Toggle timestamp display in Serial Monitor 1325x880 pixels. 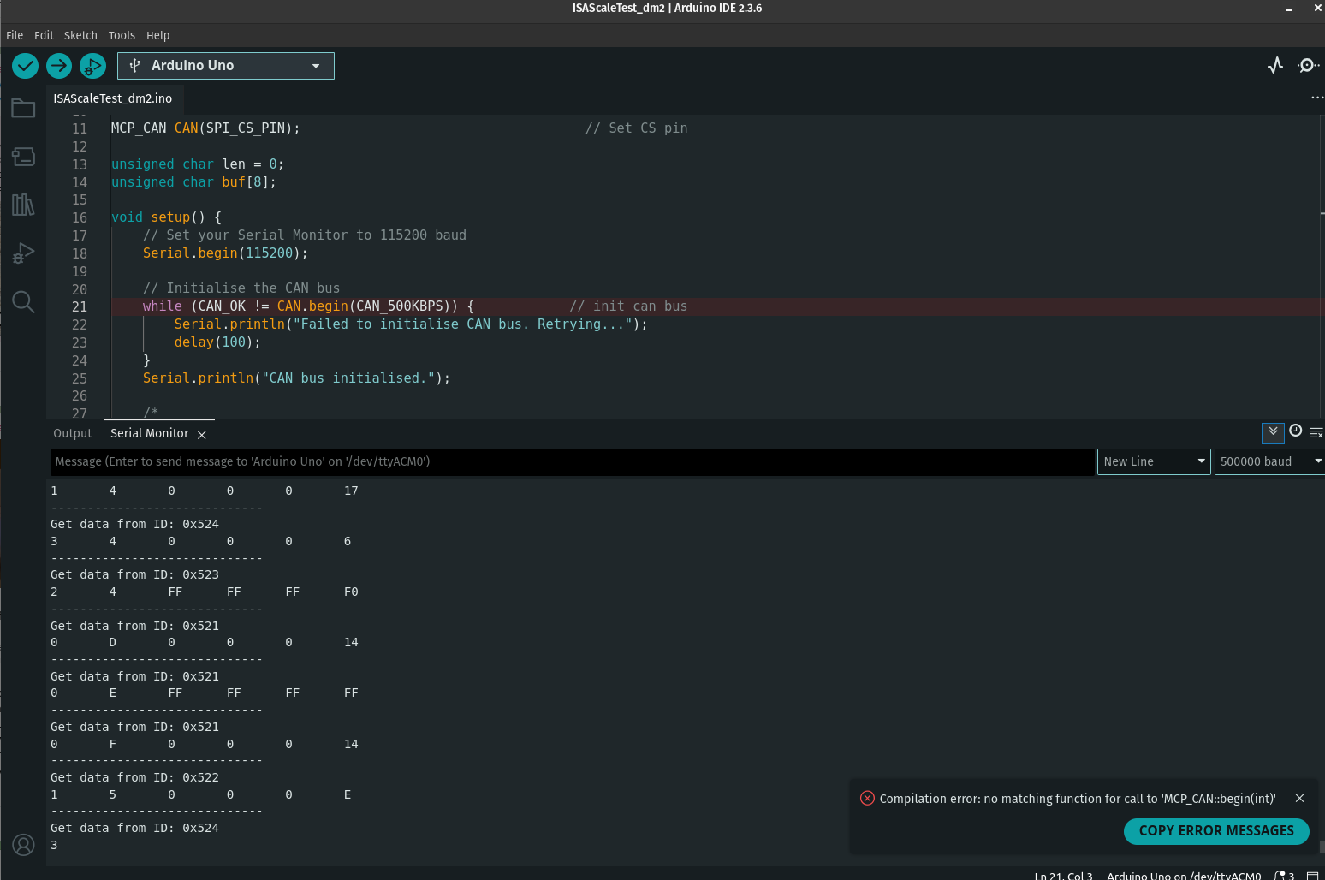pos(1295,431)
